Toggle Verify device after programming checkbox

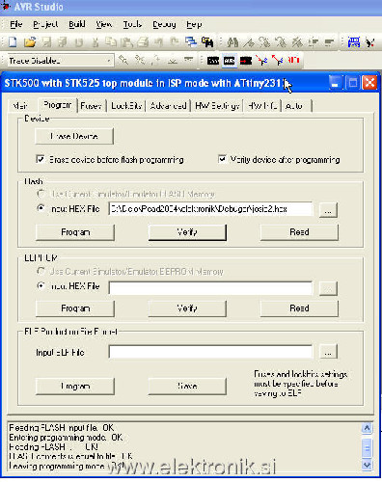tap(222, 159)
